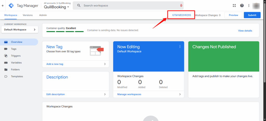
Task: Click the Tag Manager logo
Action: click(11, 5)
